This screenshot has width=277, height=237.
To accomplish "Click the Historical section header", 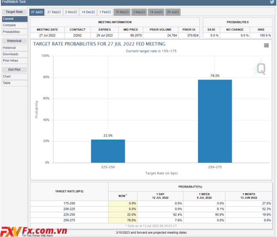I will coord(14,41).
